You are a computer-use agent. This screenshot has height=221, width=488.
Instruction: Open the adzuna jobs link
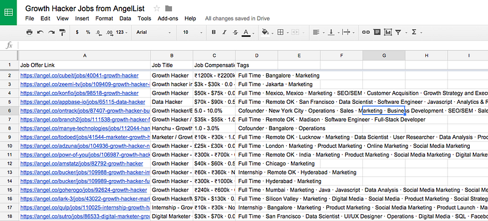(x=85, y=146)
